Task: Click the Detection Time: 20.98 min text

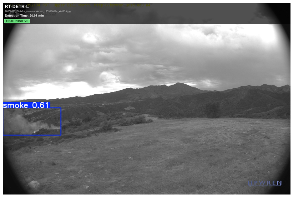Action: tap(24, 16)
